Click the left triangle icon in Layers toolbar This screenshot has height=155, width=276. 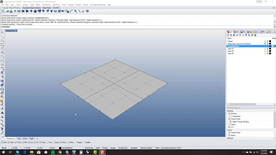[x=243, y=35]
